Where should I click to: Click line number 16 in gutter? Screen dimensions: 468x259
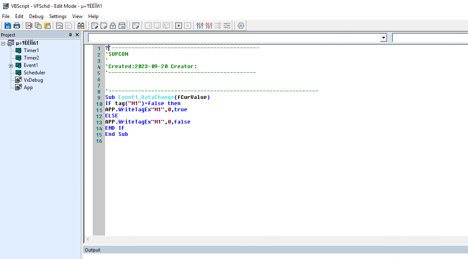tap(99, 141)
